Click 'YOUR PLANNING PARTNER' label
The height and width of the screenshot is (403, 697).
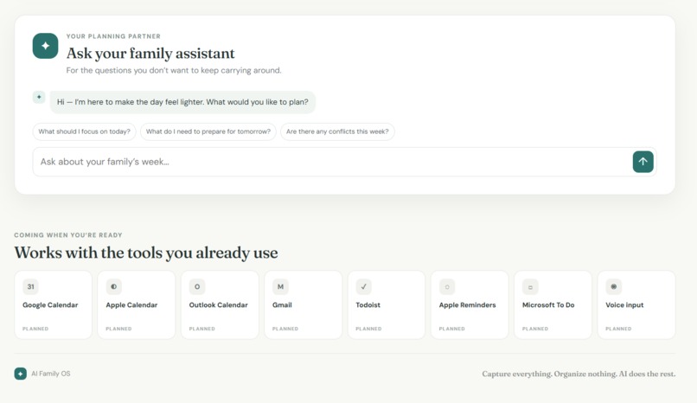click(113, 36)
